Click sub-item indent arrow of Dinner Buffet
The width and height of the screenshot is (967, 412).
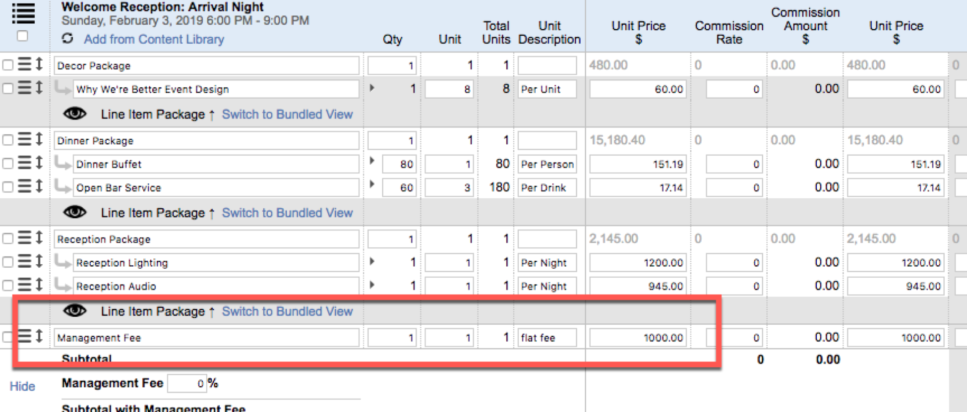click(x=62, y=163)
